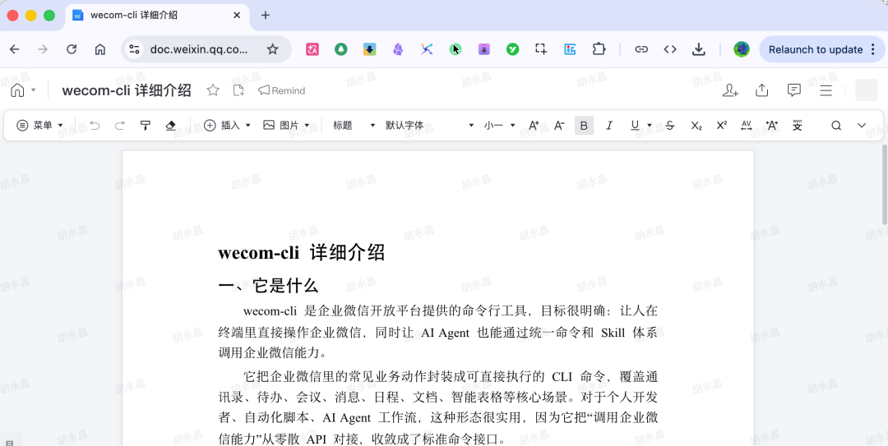The image size is (888, 446).
Task: Click the green tree extension icon
Action: tap(341, 49)
